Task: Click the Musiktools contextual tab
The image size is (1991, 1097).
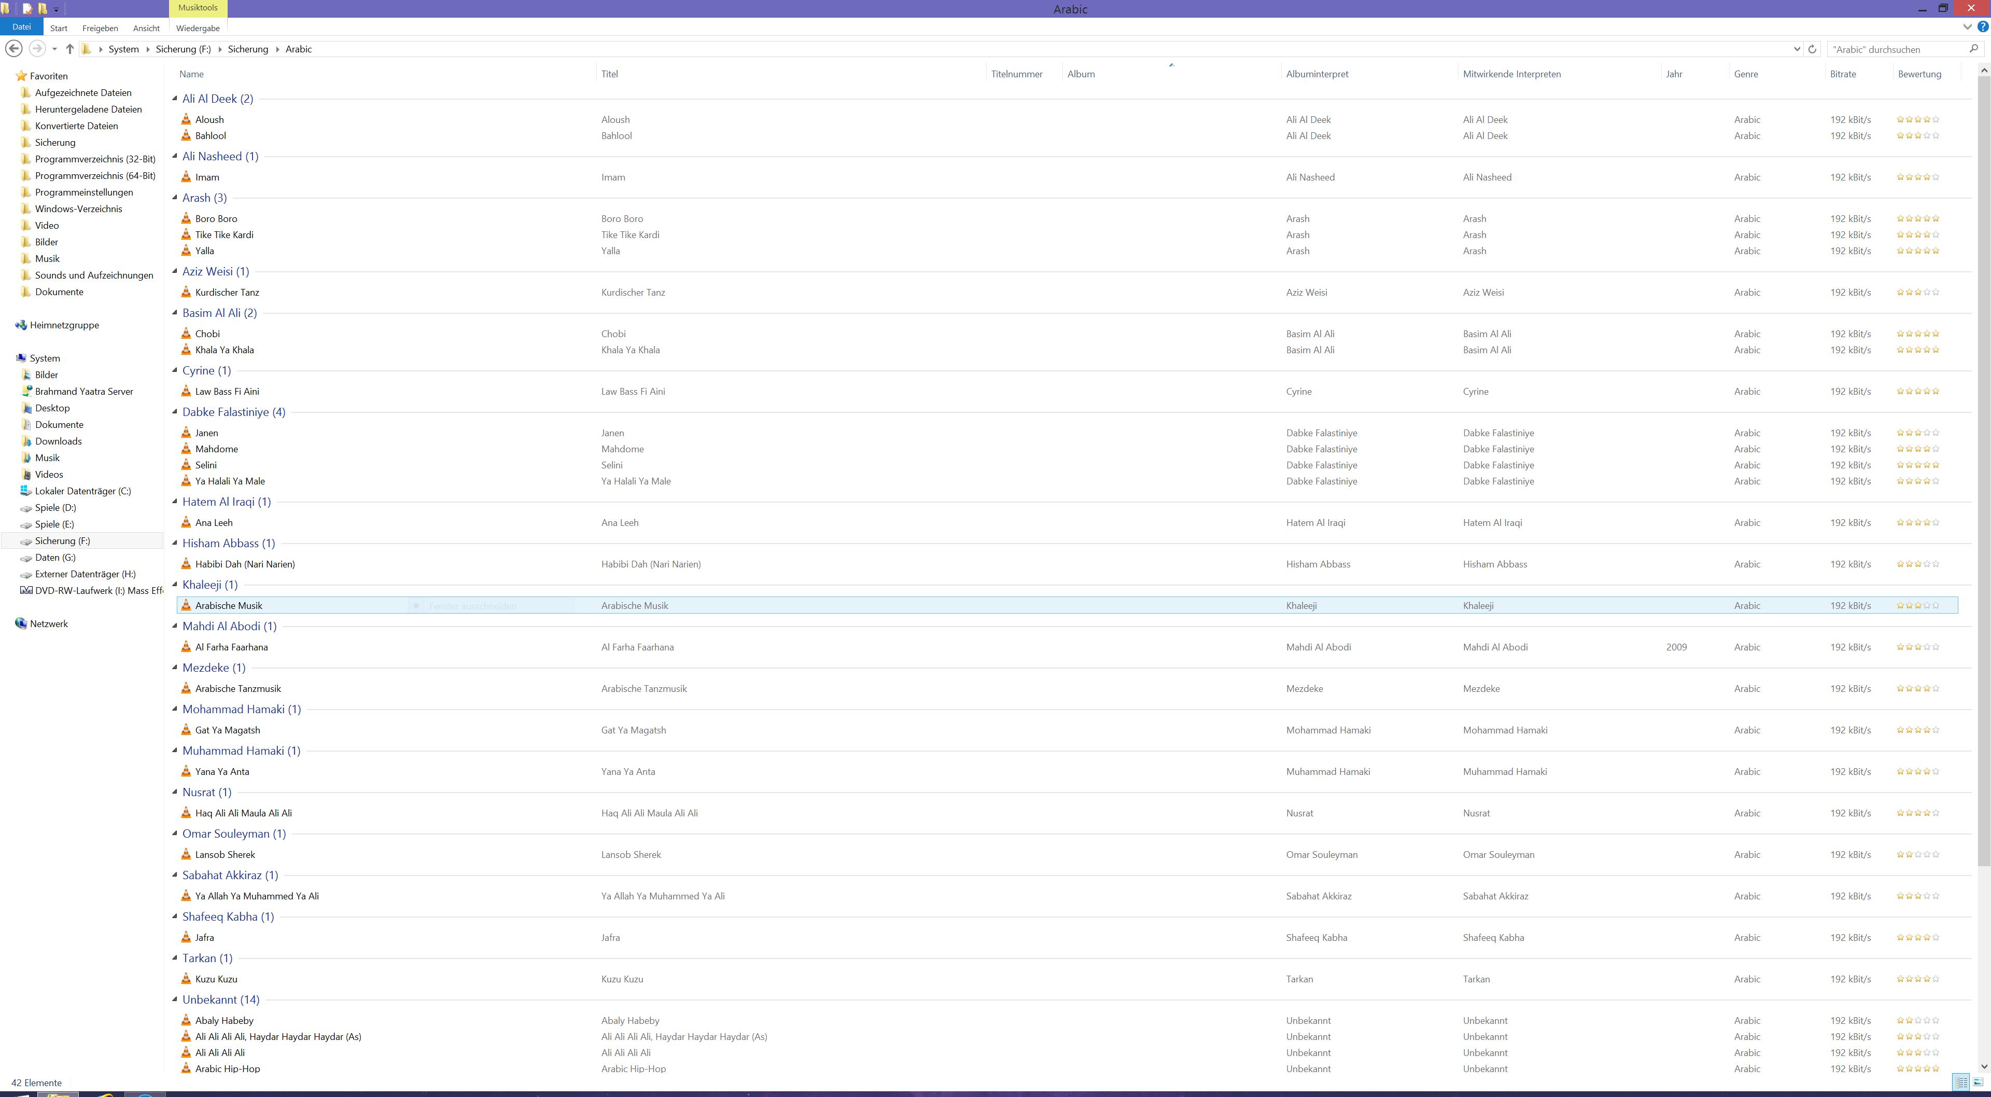Action: [x=198, y=8]
